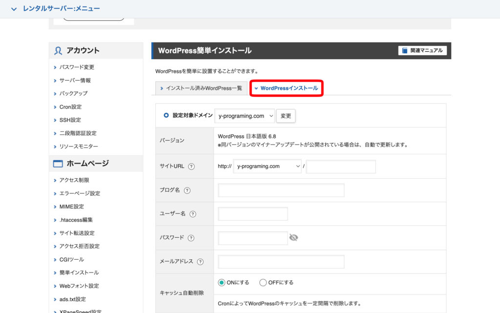Toggle password visibility eye icon
This screenshot has height=313, width=500.
pyautogui.click(x=293, y=237)
